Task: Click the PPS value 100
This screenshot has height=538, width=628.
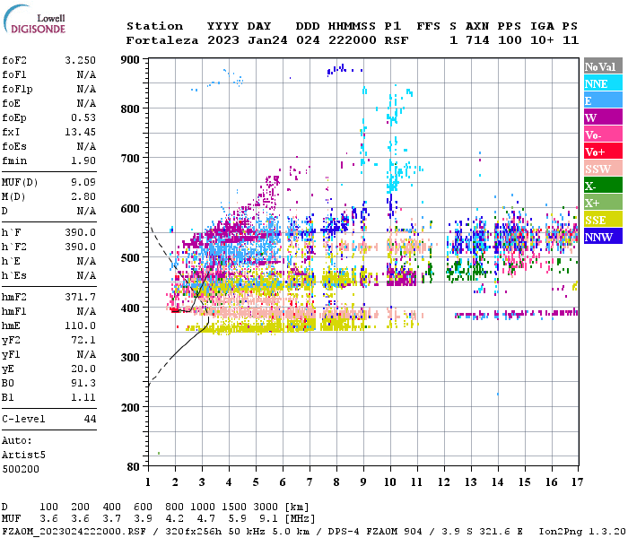Action: pos(510,40)
